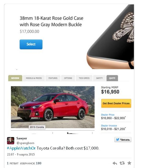Click the Twitter bird Читать follow button
This screenshot has width=141, height=168.
[x=123, y=140]
